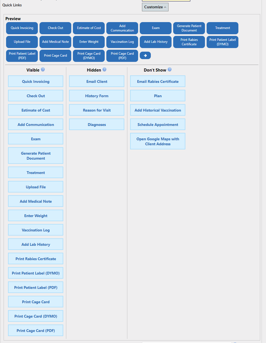Select Print Cage Card in Visible list
The height and width of the screenshot is (343, 266).
(x=36, y=302)
